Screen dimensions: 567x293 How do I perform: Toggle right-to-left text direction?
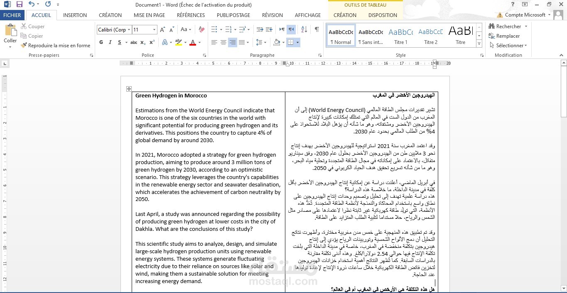click(x=291, y=30)
